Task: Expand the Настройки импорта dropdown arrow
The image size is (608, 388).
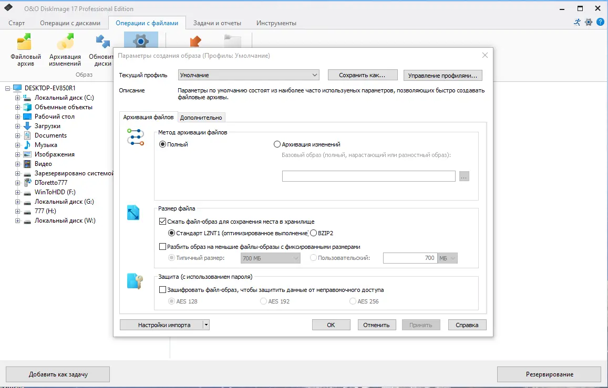Action: [205, 324]
